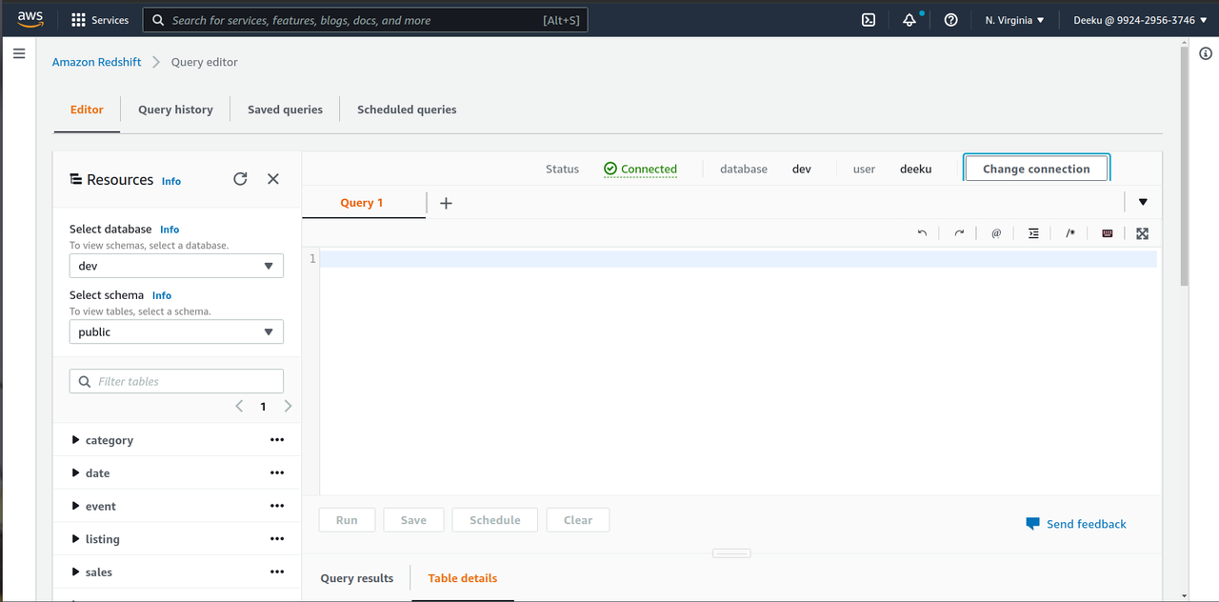Image resolution: width=1219 pixels, height=602 pixels.
Task: Close the Resources panel
Action: 273,179
